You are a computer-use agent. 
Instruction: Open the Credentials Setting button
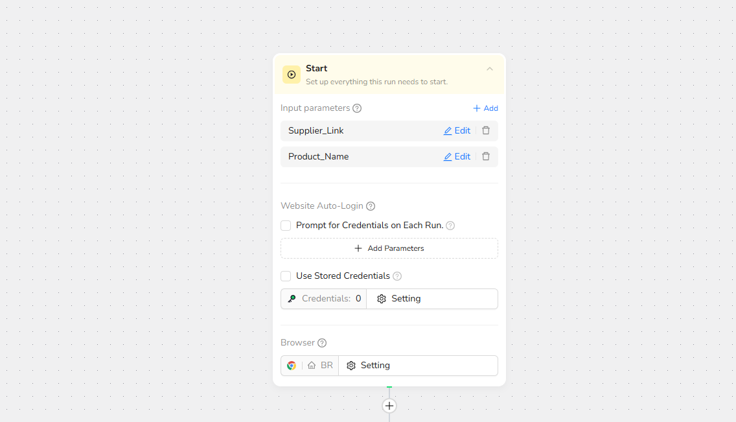click(x=399, y=299)
